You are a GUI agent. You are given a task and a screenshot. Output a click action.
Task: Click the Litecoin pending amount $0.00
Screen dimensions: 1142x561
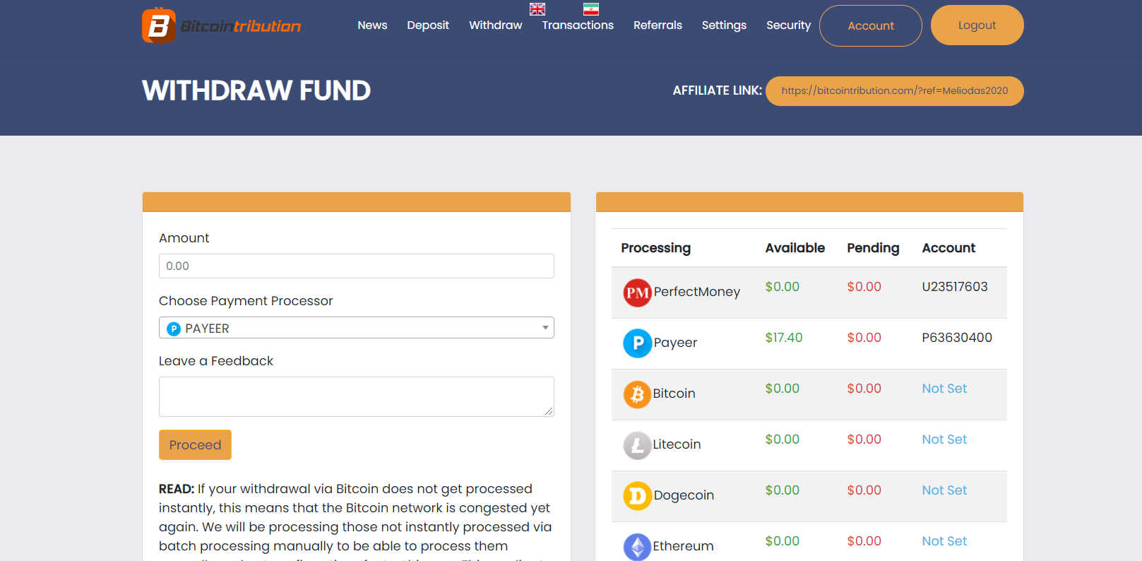[x=864, y=439]
